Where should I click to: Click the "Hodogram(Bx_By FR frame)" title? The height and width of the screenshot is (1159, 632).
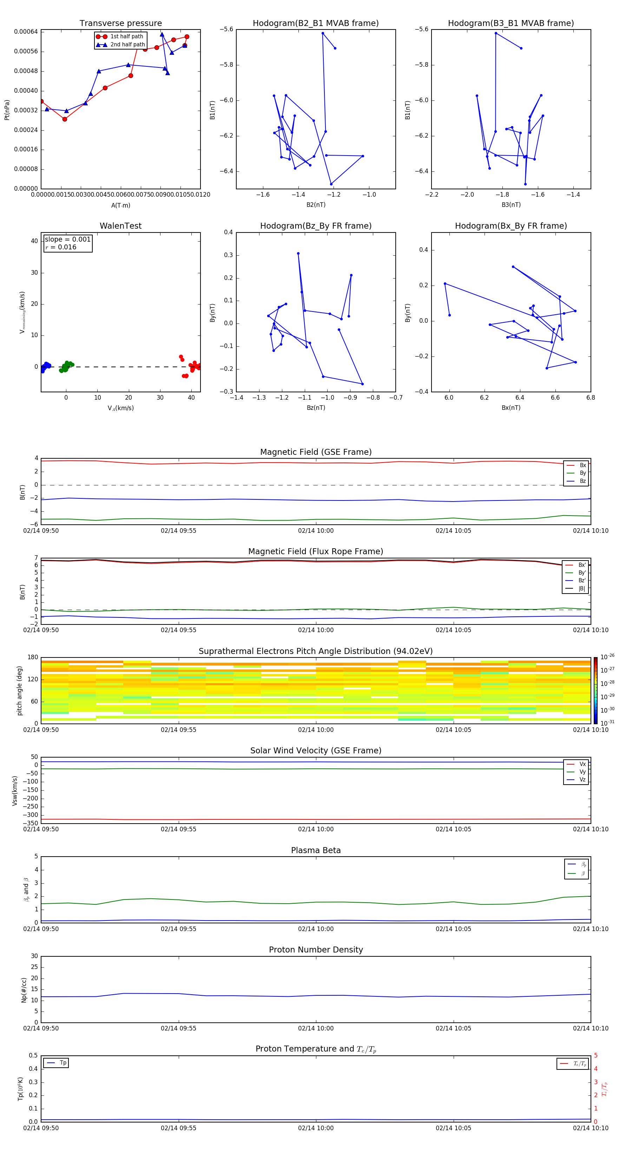tap(511, 226)
